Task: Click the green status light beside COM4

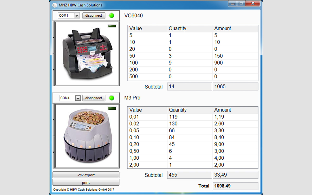Action: (x=112, y=98)
